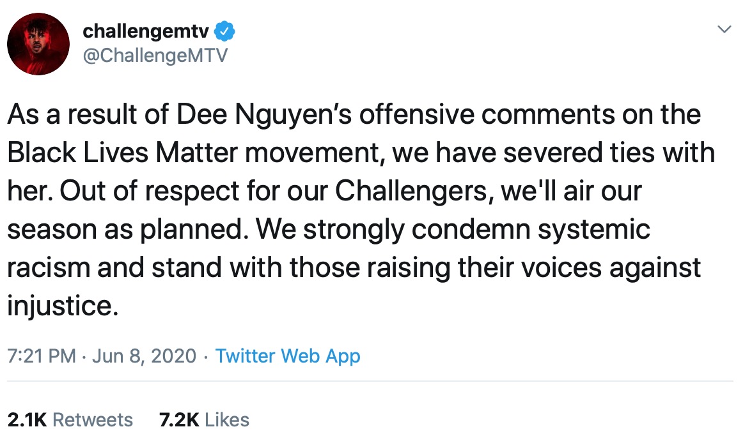This screenshot has width=752, height=443.
Task: Click the word Retweets under the tweet
Action: pyautogui.click(x=92, y=419)
